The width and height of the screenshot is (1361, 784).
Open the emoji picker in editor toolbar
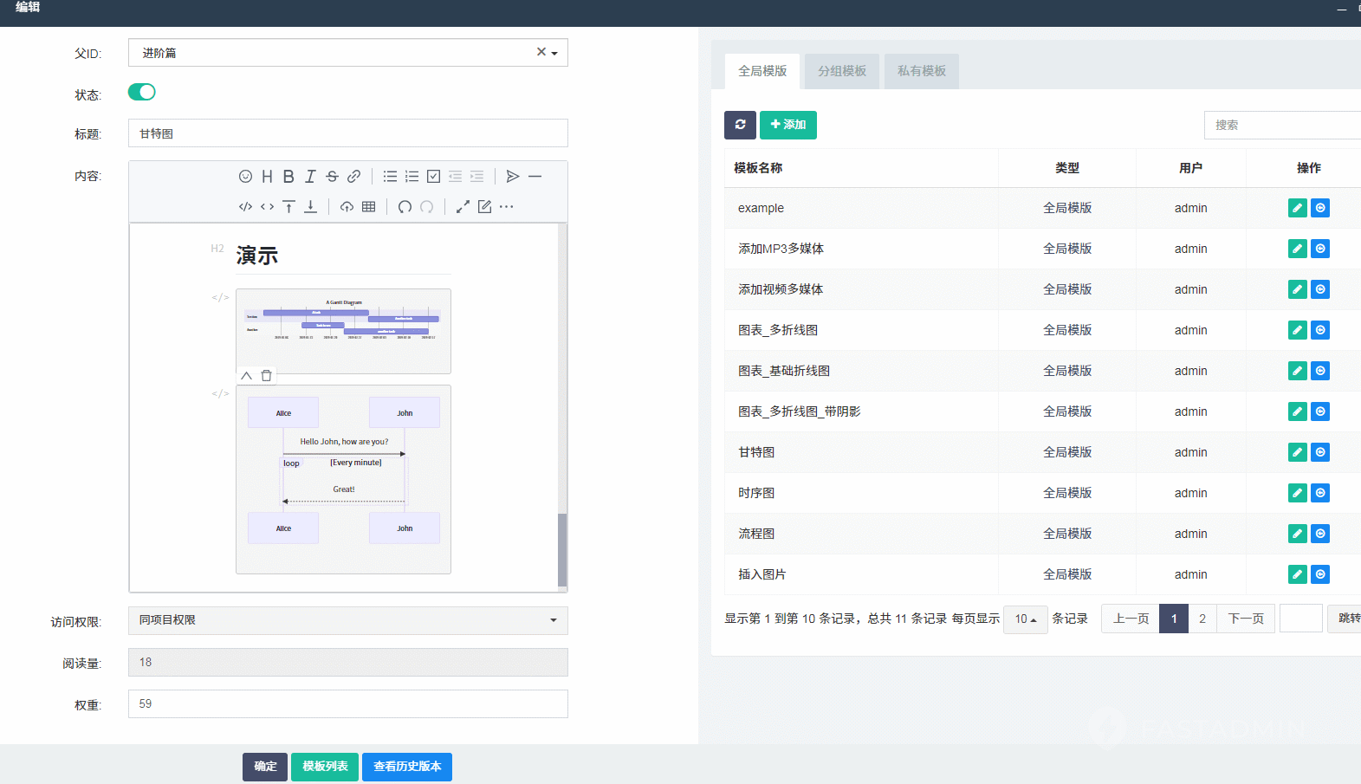(245, 177)
